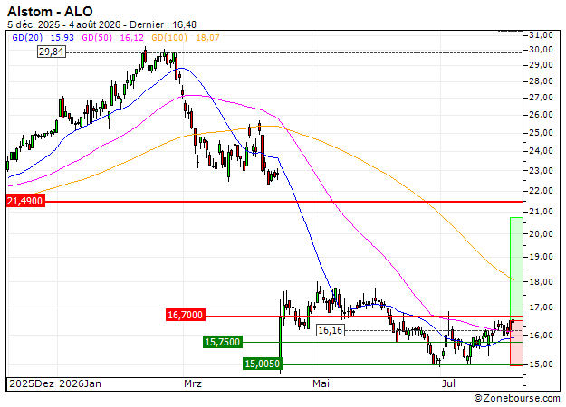
Task: Click the '25,00' price axis tick
Action: (541, 133)
